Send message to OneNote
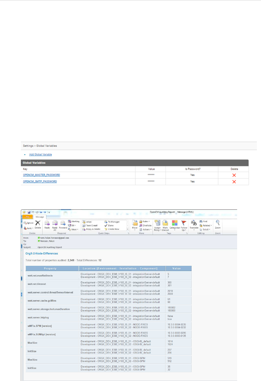Image resolution: width=261 pixels, height=381 pixels. coord(145,225)
